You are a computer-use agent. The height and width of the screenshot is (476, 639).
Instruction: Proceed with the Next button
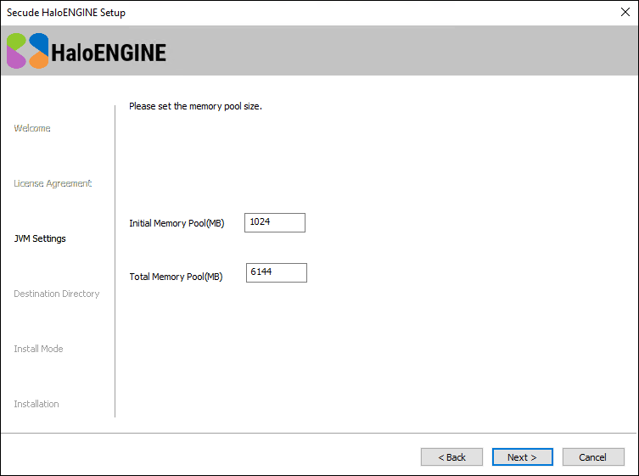(x=522, y=457)
